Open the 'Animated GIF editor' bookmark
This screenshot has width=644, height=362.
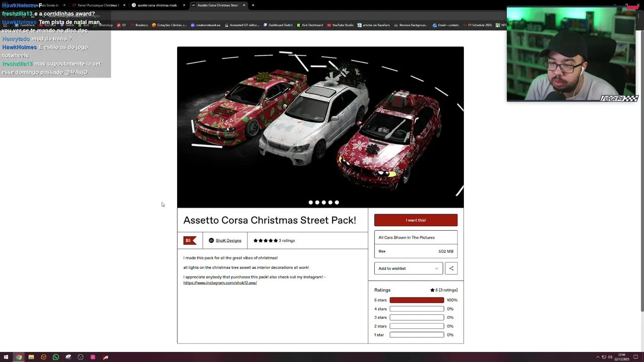tap(242, 25)
